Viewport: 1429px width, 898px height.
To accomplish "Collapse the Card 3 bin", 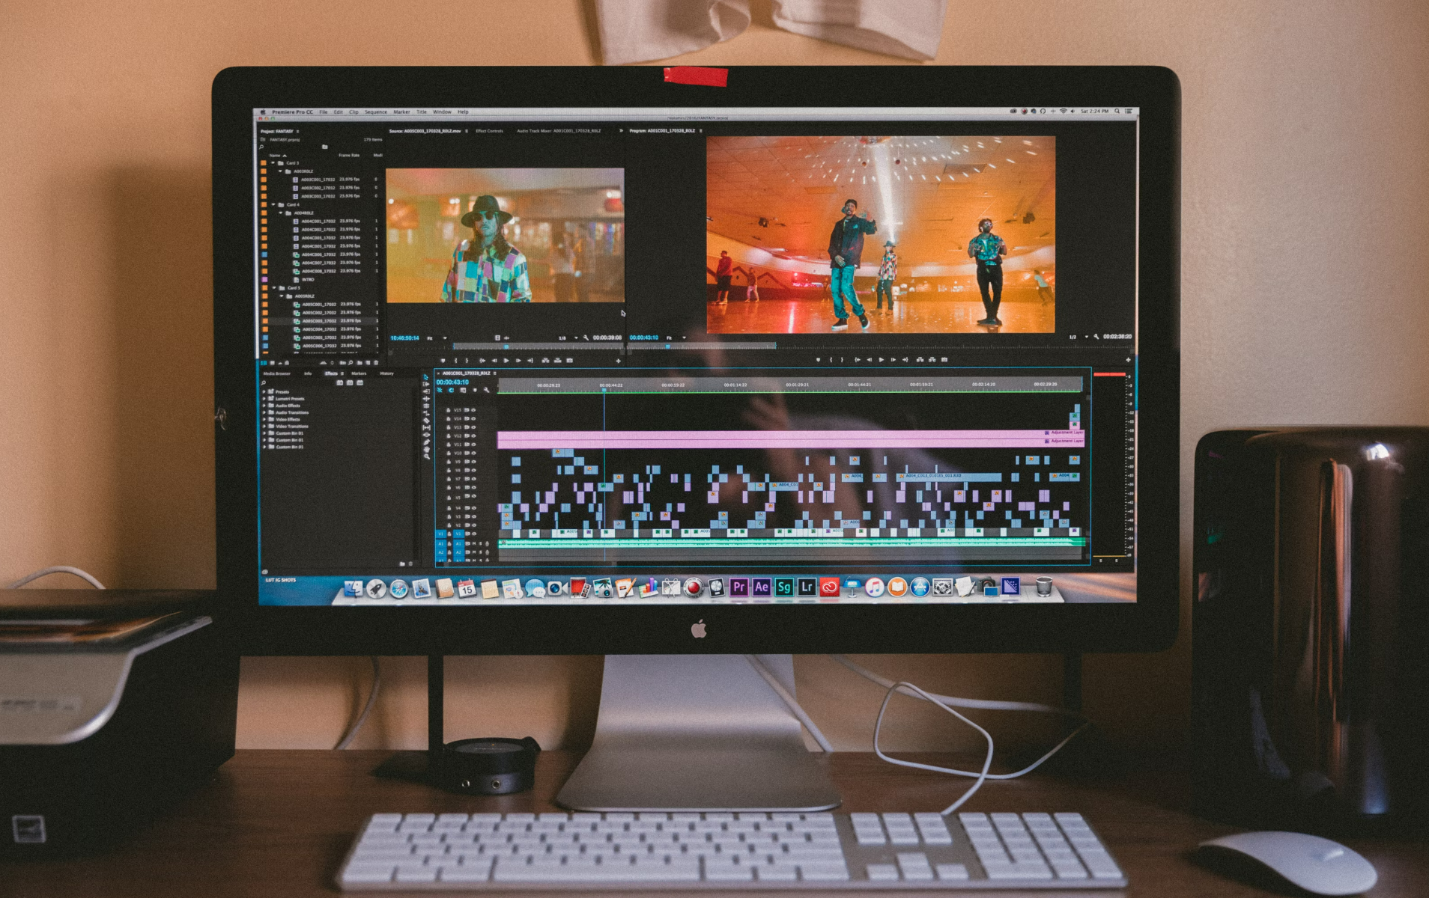I will pos(273,162).
